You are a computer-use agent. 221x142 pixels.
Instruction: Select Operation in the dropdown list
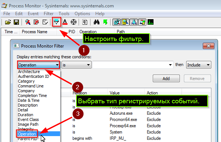39,134
